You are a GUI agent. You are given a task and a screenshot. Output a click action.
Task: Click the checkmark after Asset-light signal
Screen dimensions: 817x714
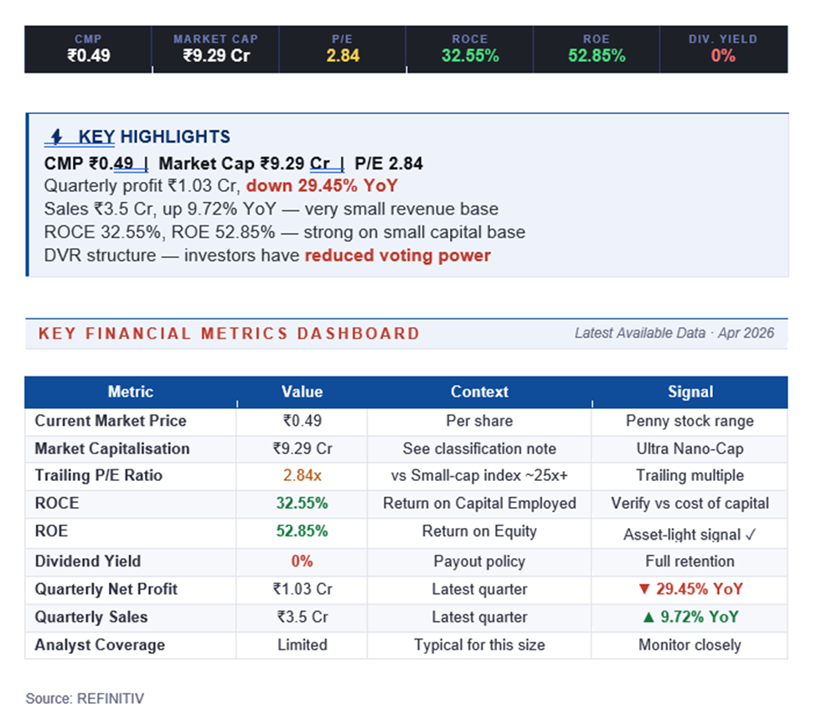[751, 535]
